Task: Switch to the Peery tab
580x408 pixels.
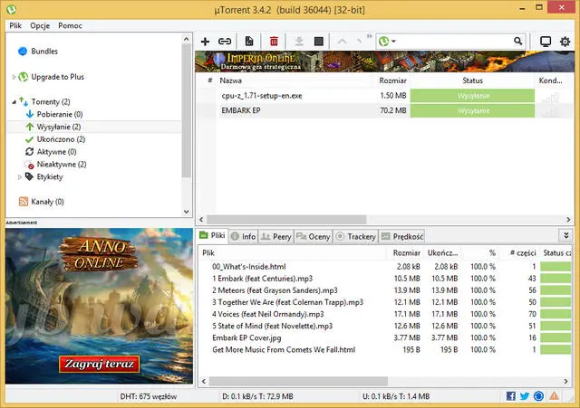Action: tap(275, 236)
